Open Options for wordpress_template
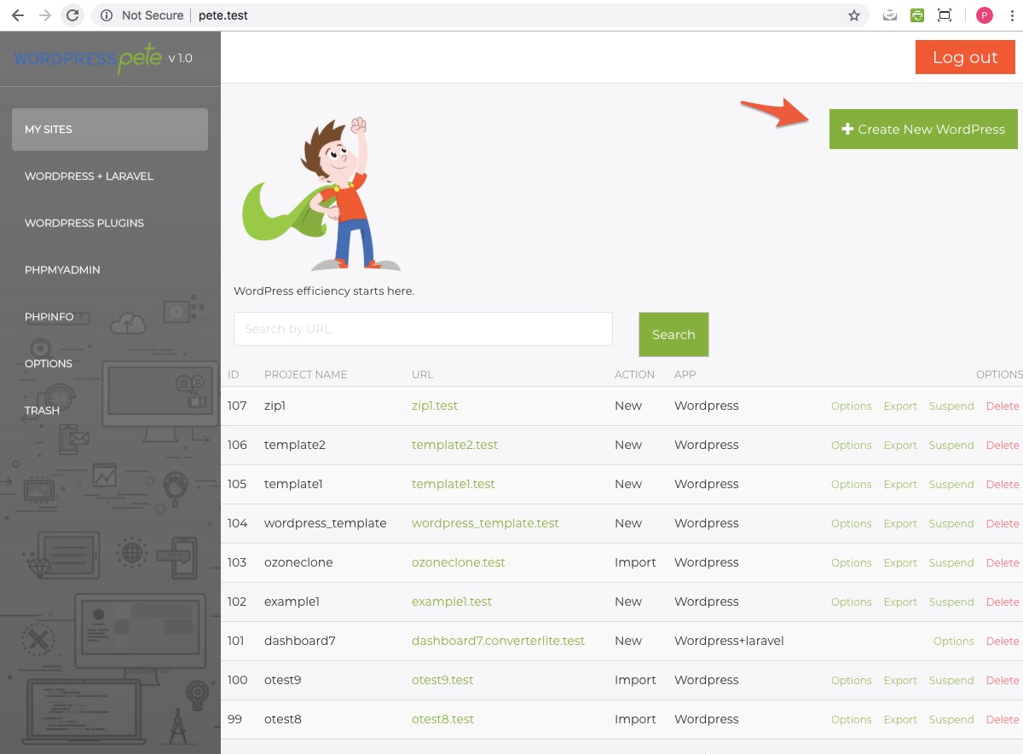 click(852, 524)
